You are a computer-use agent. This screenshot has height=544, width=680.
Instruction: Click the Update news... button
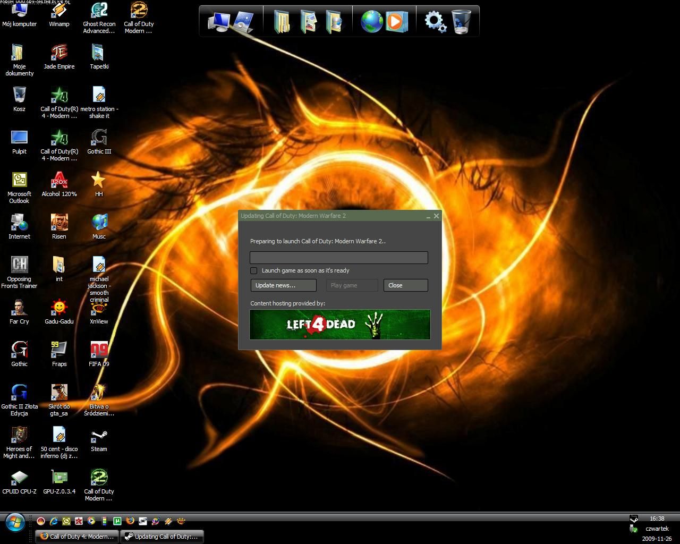point(283,285)
